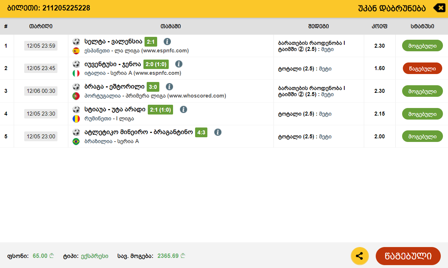Open info icon for სელტა - ვალენსია match
This screenshot has height=268, width=448.
click(167, 42)
